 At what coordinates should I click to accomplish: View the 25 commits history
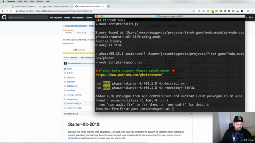tap(79, 50)
